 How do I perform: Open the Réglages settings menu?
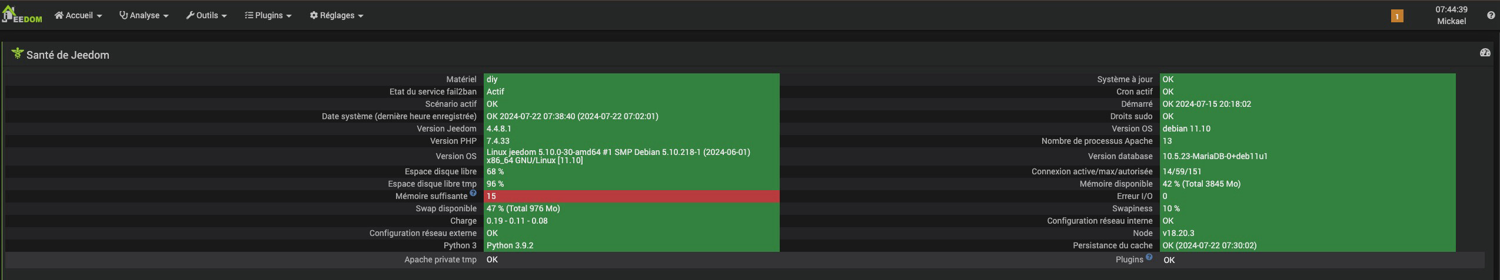click(x=337, y=15)
